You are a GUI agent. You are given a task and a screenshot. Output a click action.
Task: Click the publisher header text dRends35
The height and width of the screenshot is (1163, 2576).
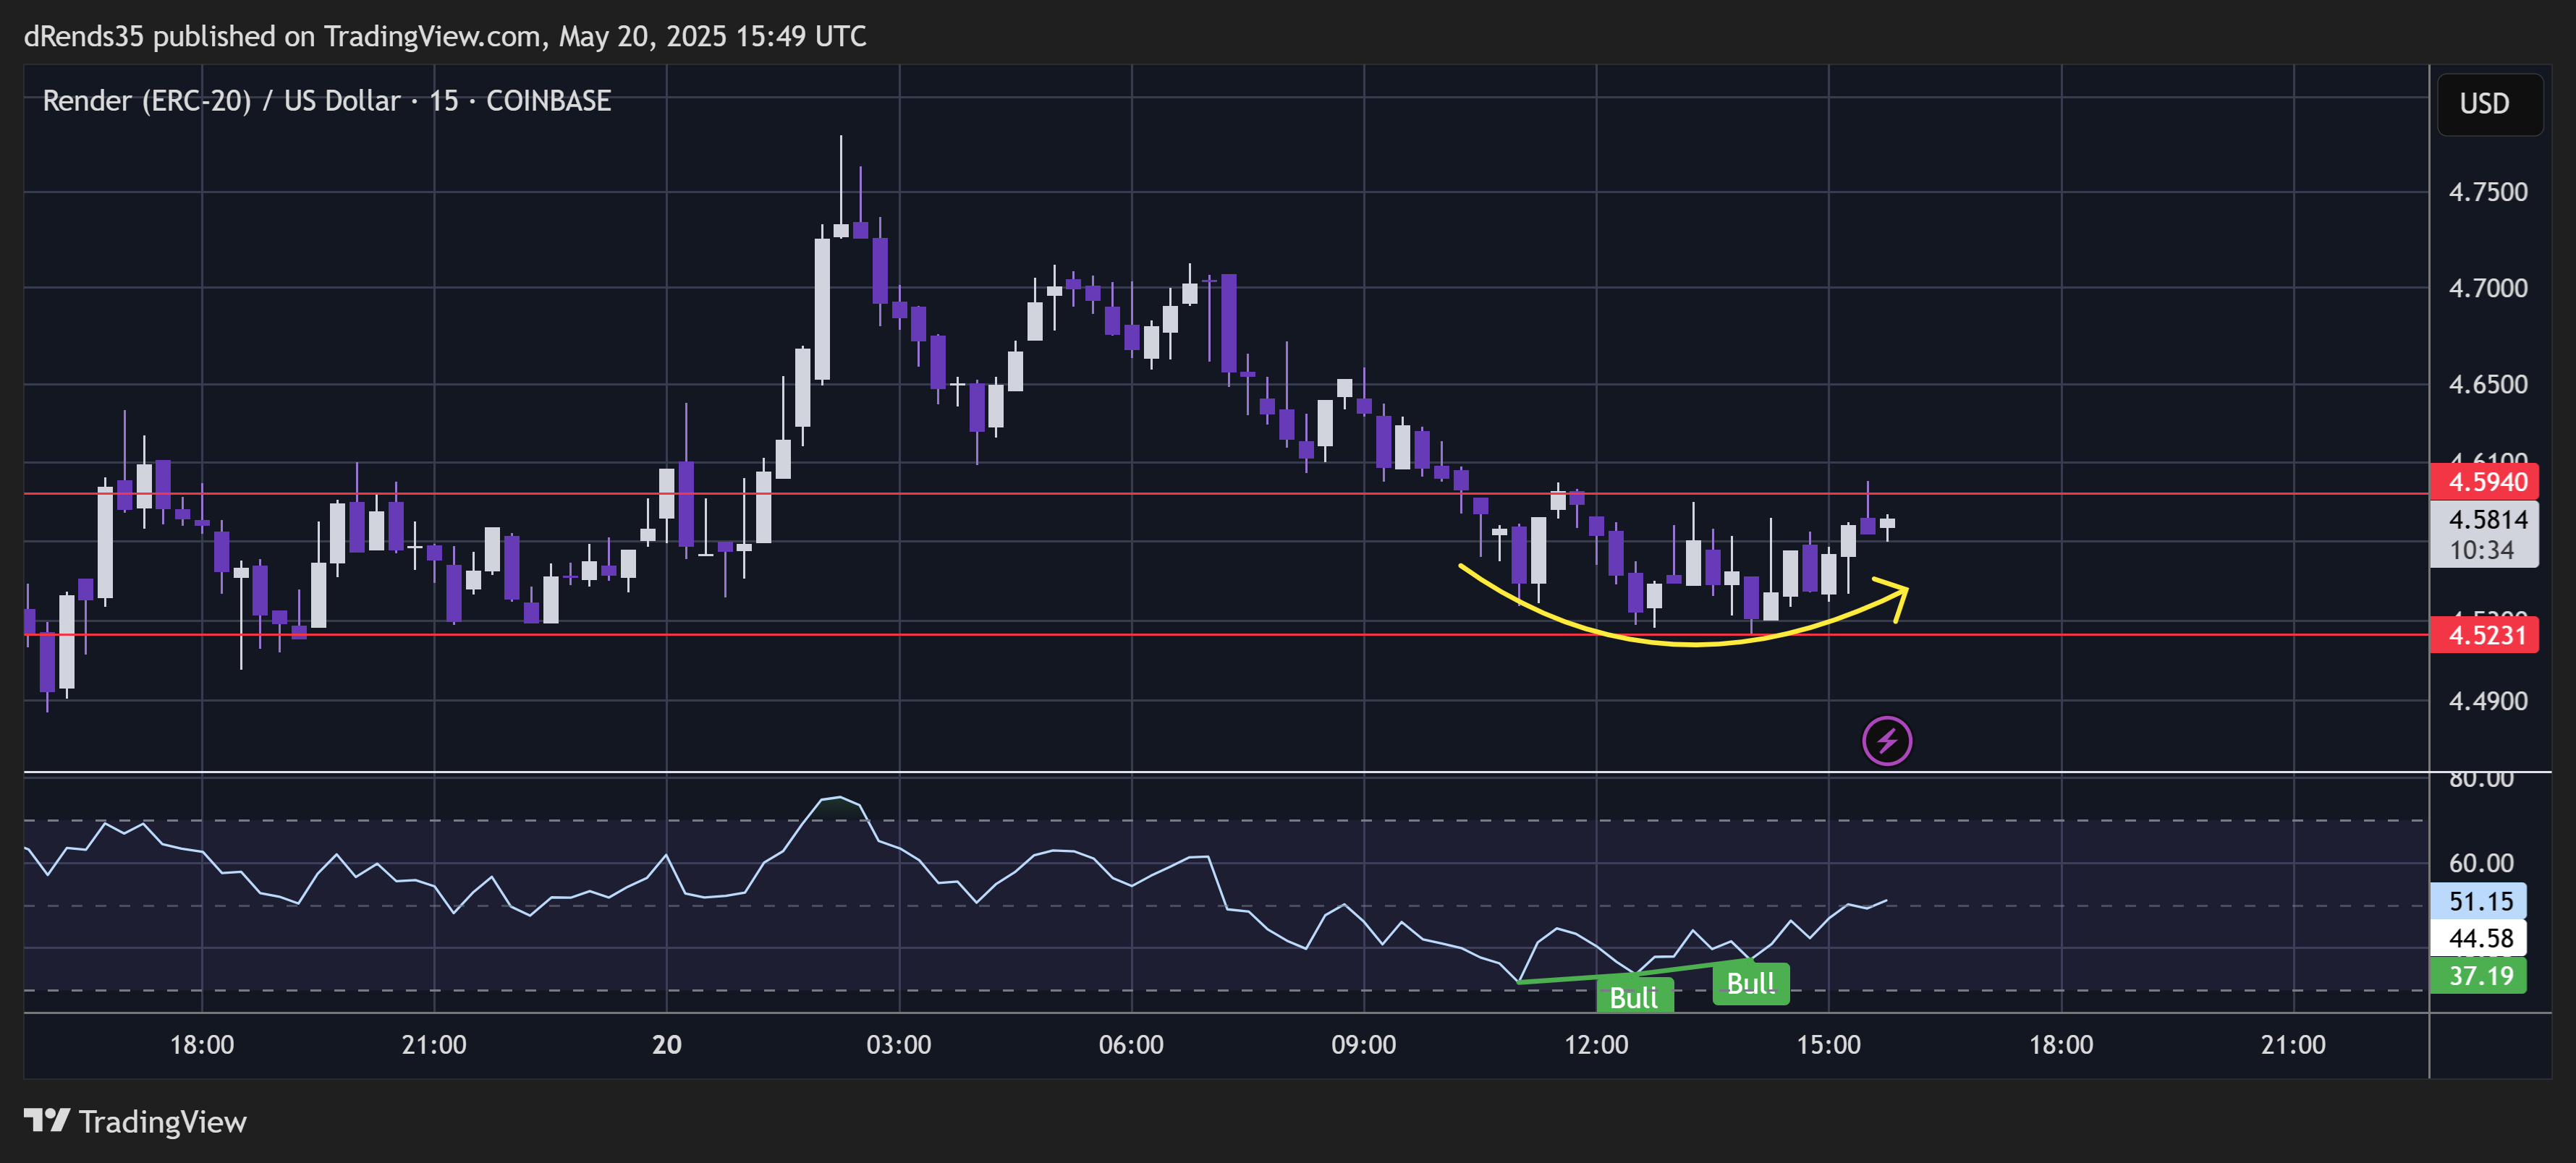tap(84, 37)
